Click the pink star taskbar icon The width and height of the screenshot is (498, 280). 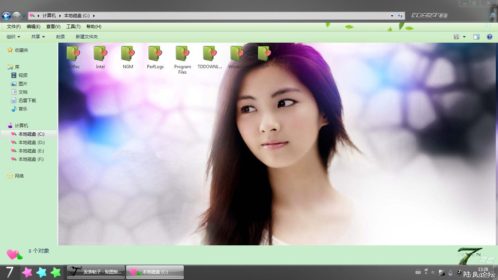27,272
